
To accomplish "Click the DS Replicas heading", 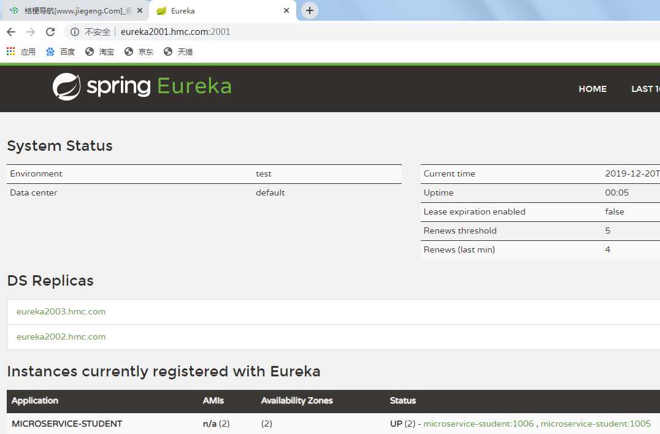I will point(50,281).
